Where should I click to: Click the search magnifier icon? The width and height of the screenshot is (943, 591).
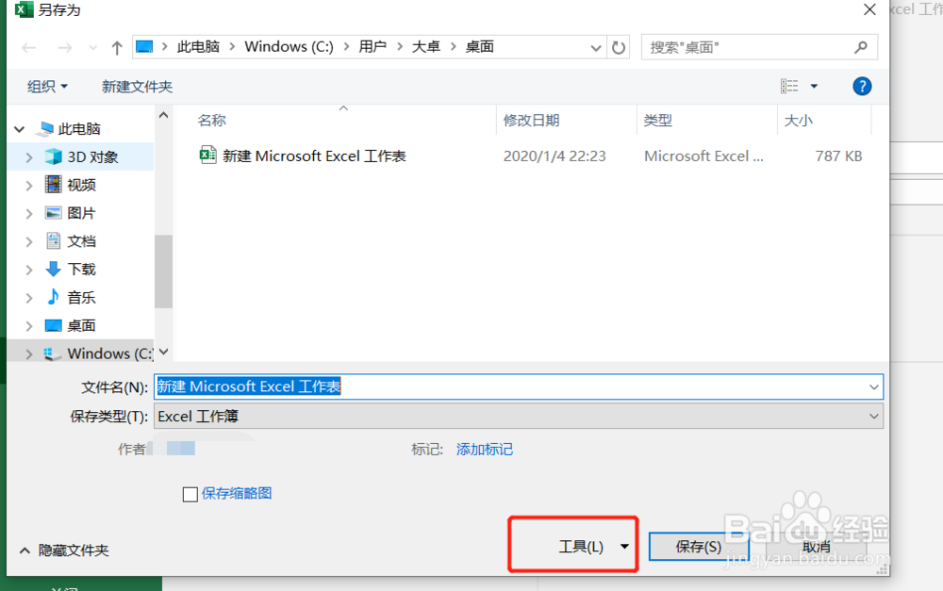tap(861, 47)
